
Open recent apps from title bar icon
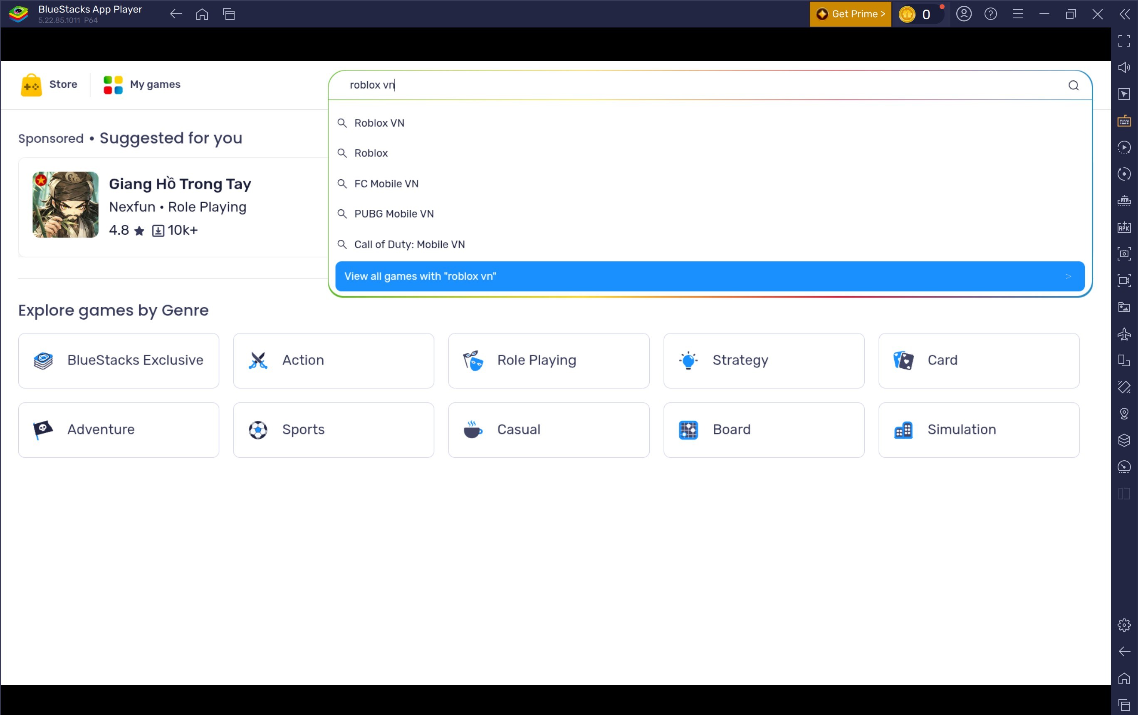(x=229, y=14)
